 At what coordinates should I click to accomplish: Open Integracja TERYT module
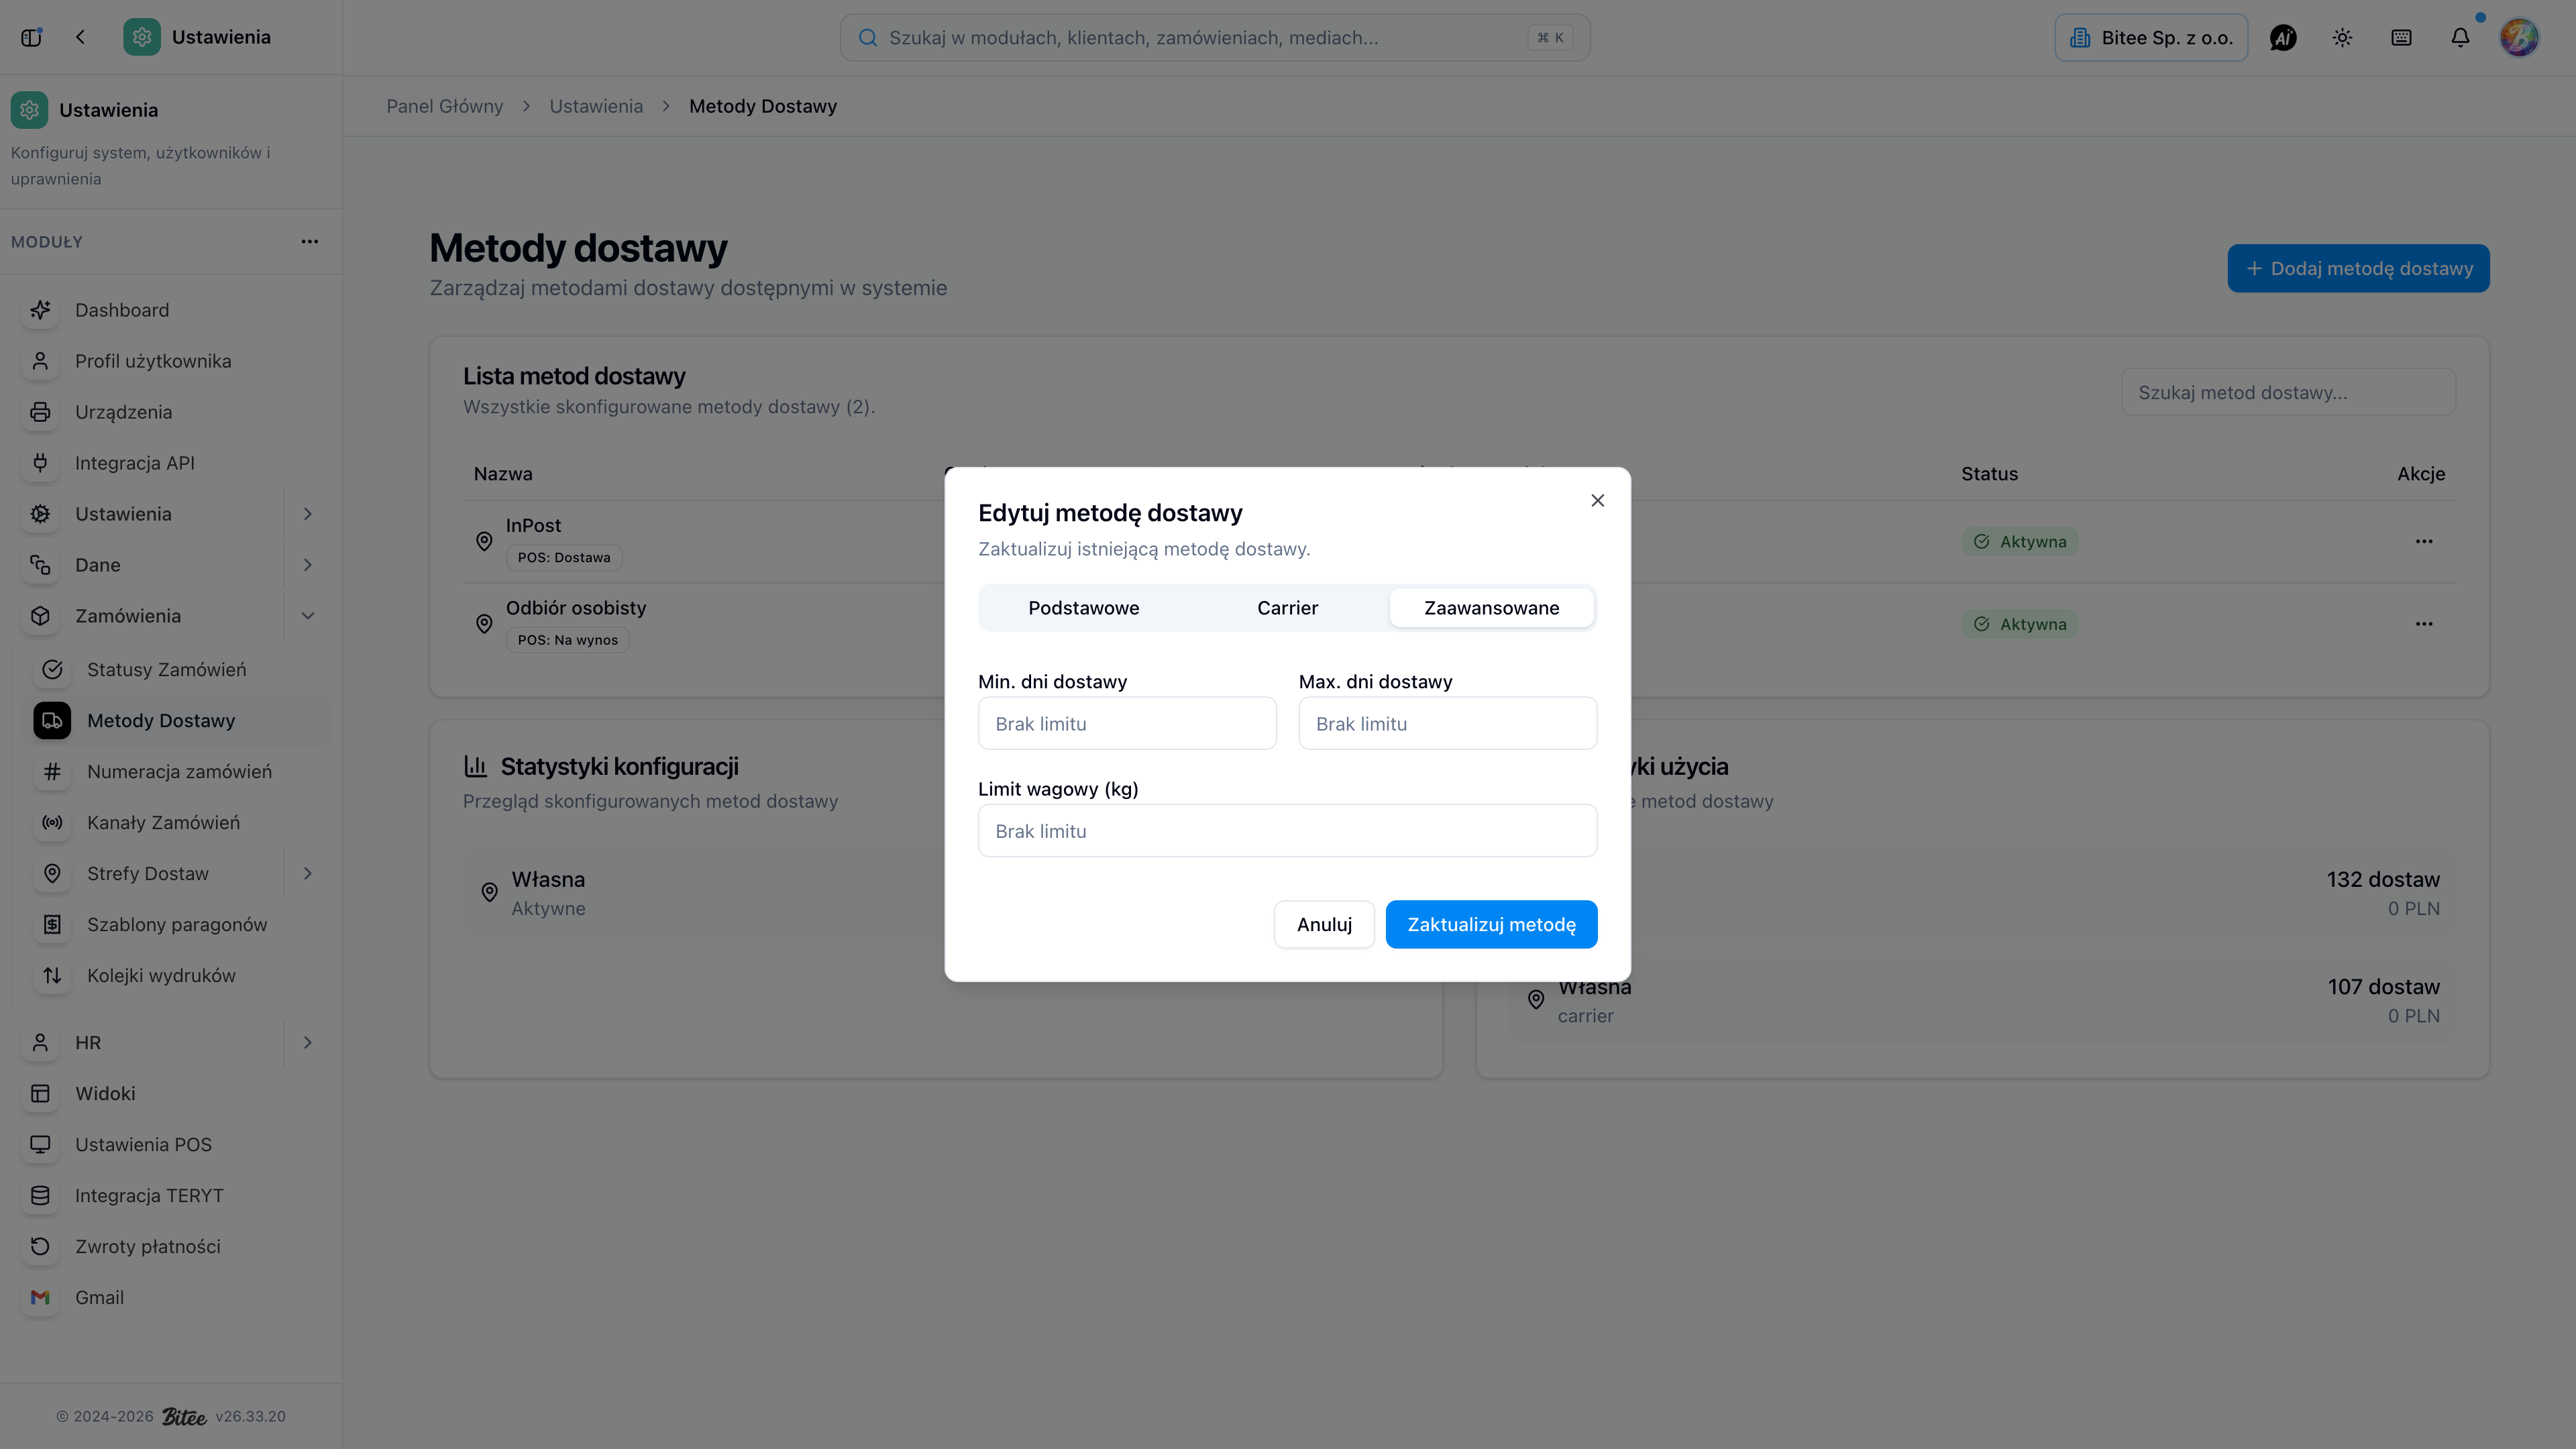[150, 1196]
